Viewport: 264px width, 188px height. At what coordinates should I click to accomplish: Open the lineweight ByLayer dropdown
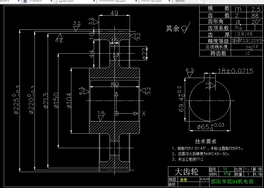click(169, 1)
